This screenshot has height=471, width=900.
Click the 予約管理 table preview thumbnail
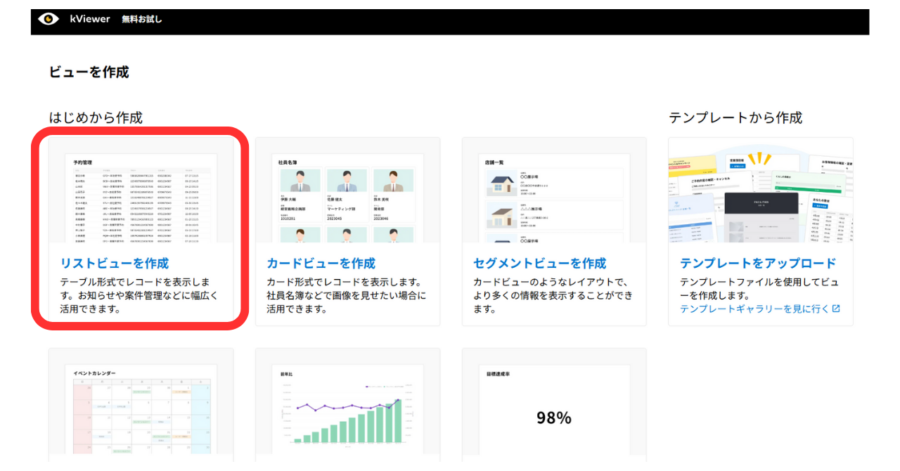click(139, 198)
